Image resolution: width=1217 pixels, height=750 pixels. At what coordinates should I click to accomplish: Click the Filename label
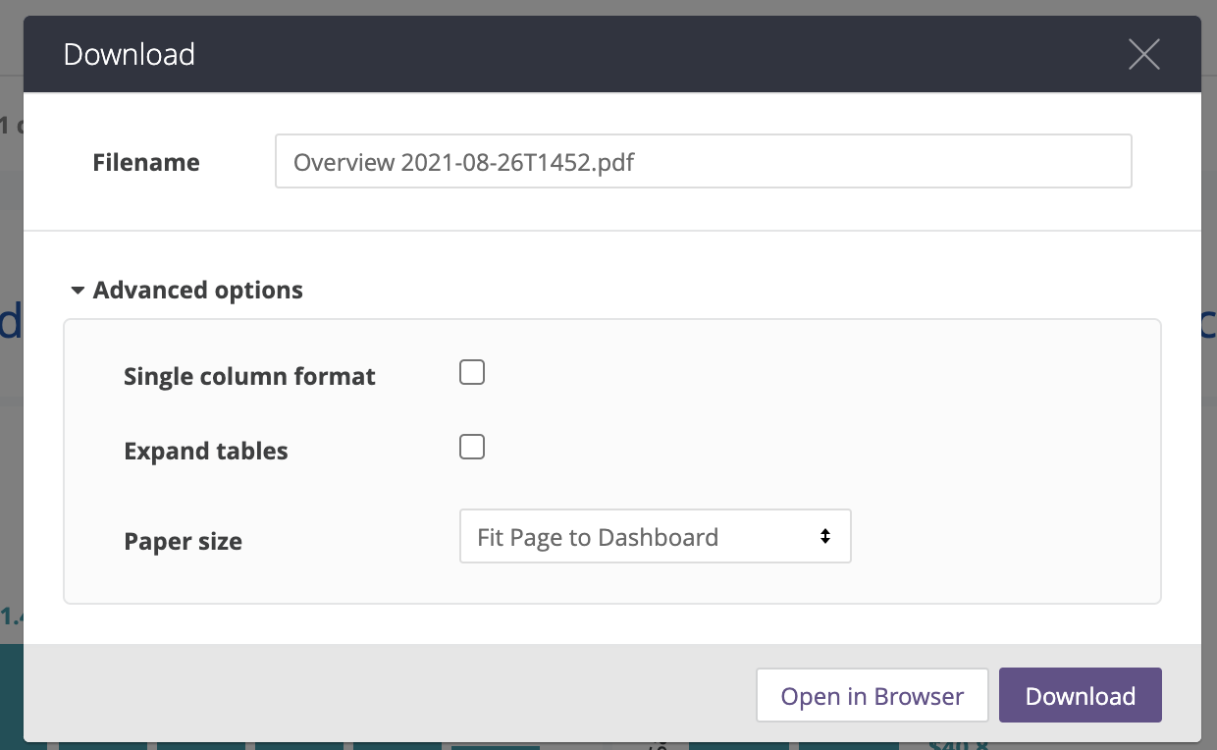point(146,163)
